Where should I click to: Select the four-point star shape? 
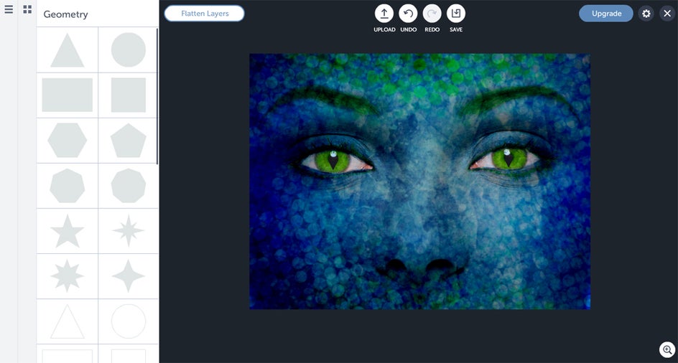pos(129,276)
